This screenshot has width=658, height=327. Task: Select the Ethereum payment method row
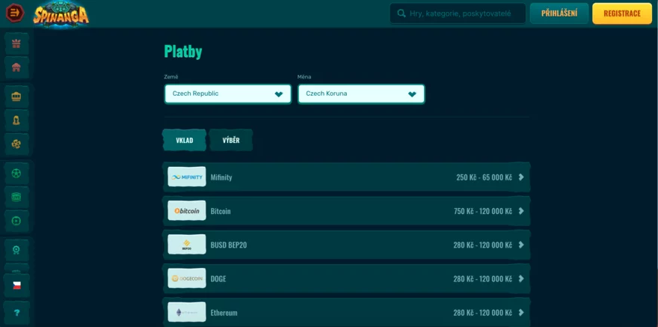point(345,312)
